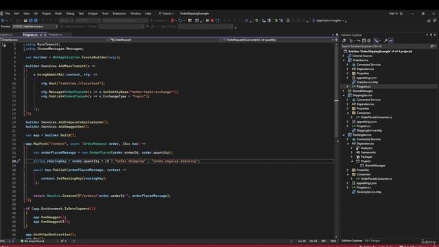
Task: Stop debugging with the red square icon
Action: point(212,21)
